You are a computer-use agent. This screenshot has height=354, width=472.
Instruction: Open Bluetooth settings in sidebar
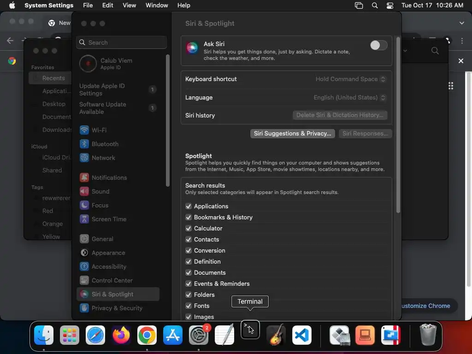(x=118, y=144)
